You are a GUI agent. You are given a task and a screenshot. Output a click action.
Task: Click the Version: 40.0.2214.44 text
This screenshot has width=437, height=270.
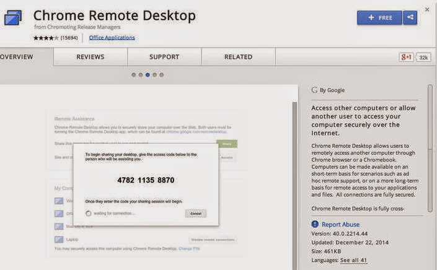tap(340, 233)
